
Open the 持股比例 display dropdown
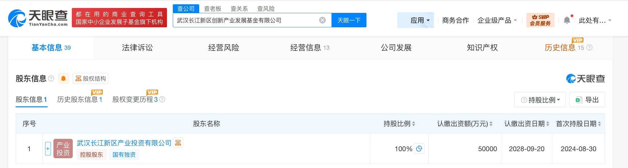point(540,100)
